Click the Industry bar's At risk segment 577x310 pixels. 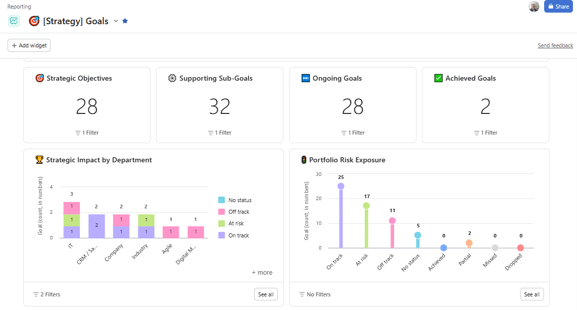click(x=146, y=220)
